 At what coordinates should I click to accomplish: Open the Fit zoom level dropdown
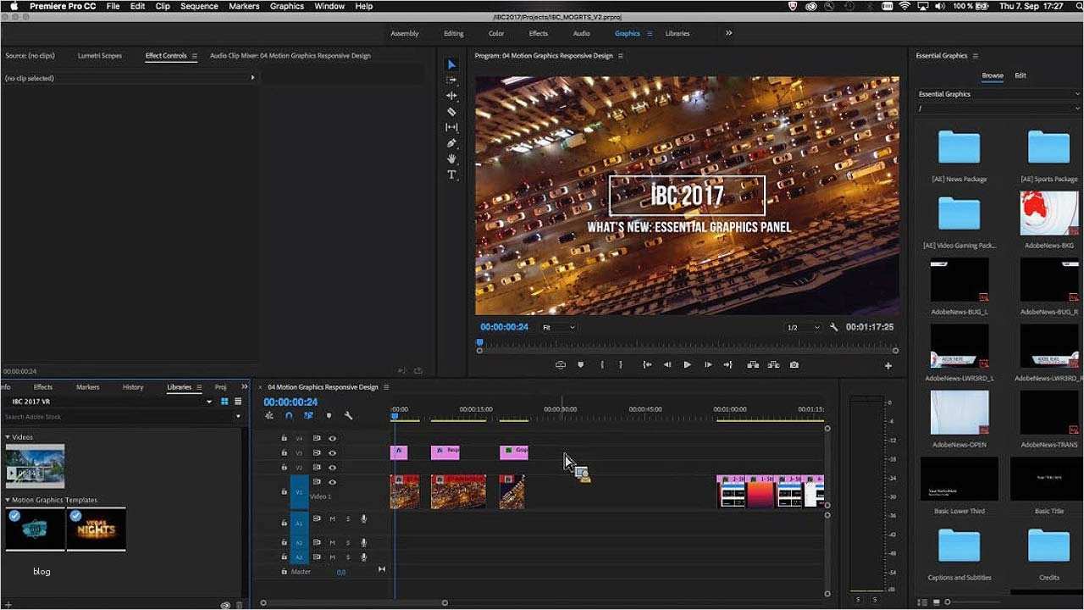pos(557,327)
